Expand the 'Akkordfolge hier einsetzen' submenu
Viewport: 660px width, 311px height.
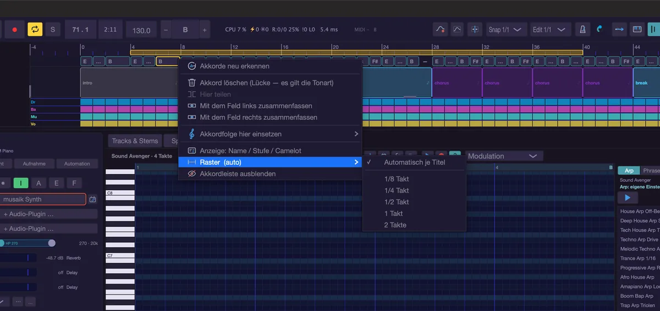[271, 134]
